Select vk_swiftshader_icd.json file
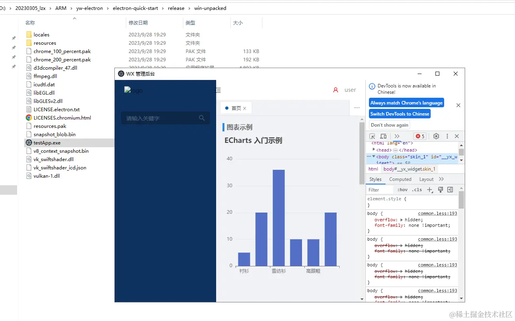The height and width of the screenshot is (321, 515). click(60, 167)
